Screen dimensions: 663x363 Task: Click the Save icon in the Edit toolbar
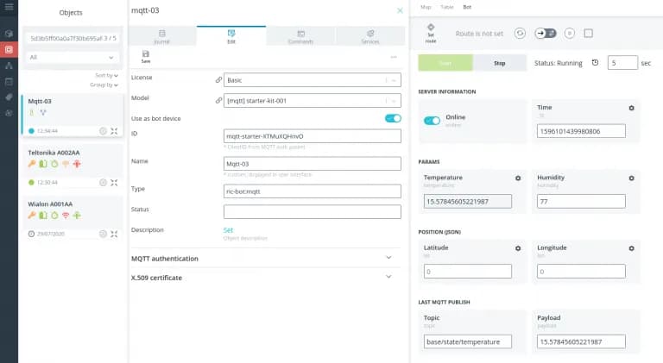(x=145, y=56)
